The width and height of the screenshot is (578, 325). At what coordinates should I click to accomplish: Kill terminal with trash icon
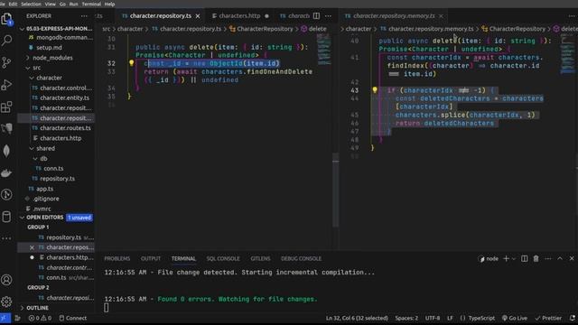[536, 259]
